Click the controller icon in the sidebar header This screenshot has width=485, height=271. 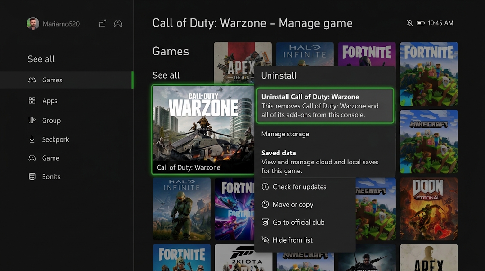pos(118,24)
